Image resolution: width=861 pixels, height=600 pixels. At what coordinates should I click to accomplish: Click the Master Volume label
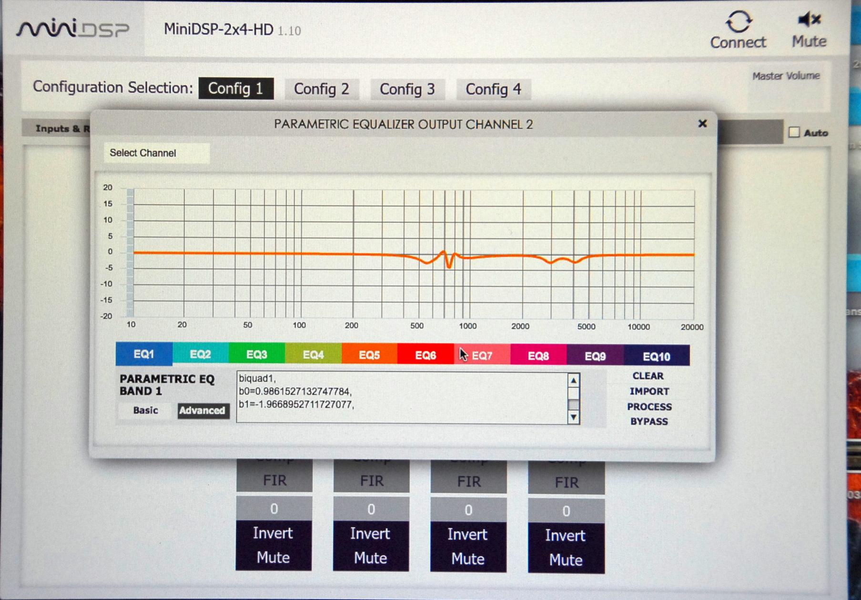click(786, 76)
